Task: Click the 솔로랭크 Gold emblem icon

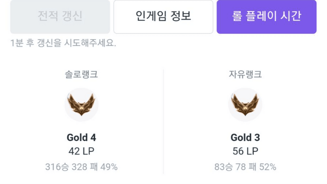Action: click(81, 104)
